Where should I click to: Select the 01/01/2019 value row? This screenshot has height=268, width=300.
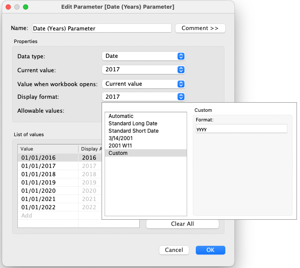tap(39, 182)
